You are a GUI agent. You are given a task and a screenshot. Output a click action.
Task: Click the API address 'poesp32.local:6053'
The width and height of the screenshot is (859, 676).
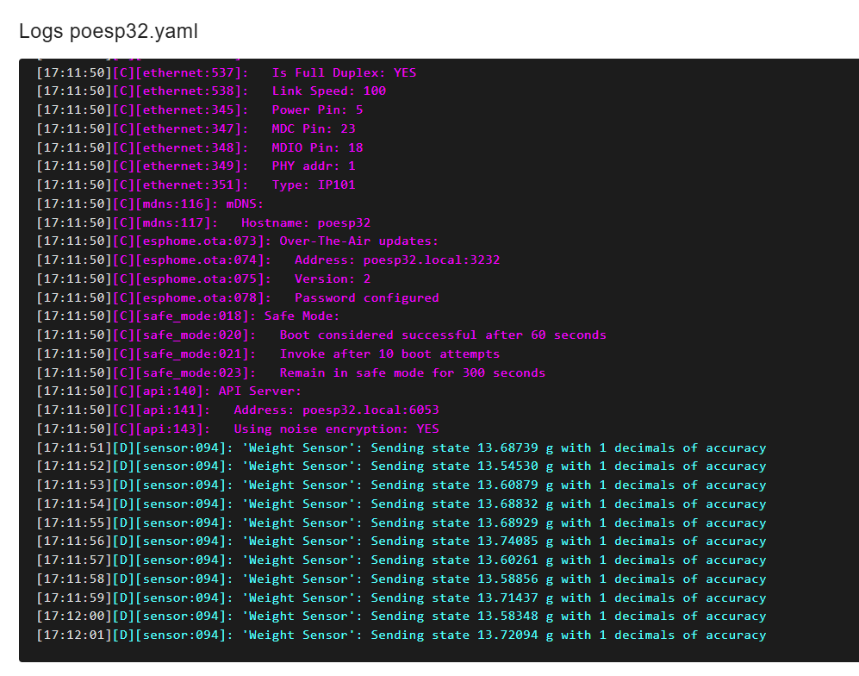pos(370,410)
